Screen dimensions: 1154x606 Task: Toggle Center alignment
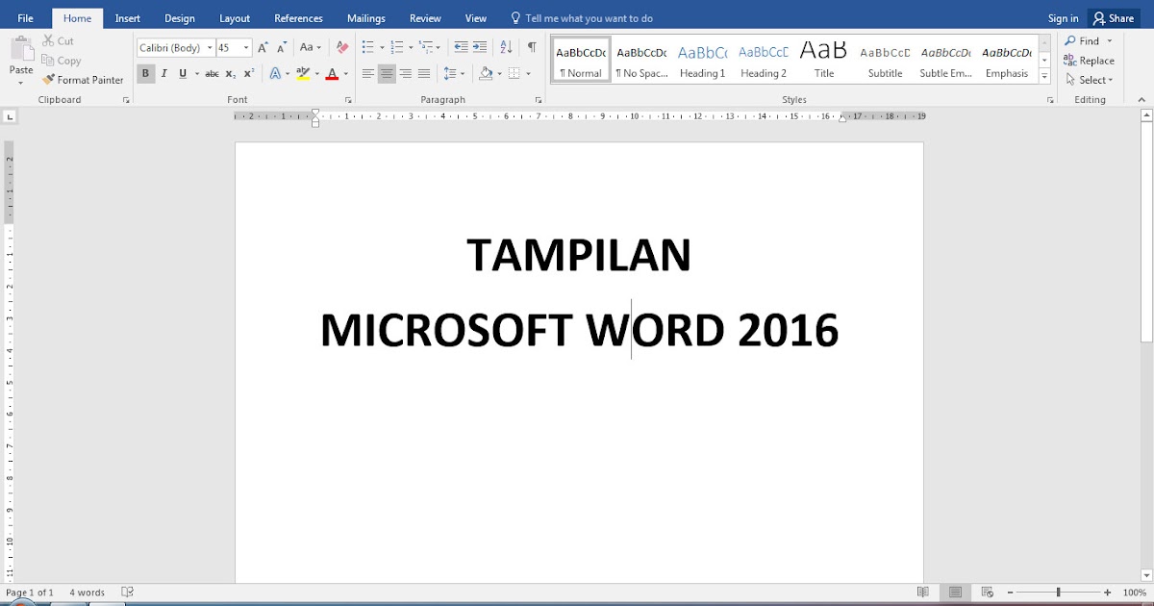(387, 74)
